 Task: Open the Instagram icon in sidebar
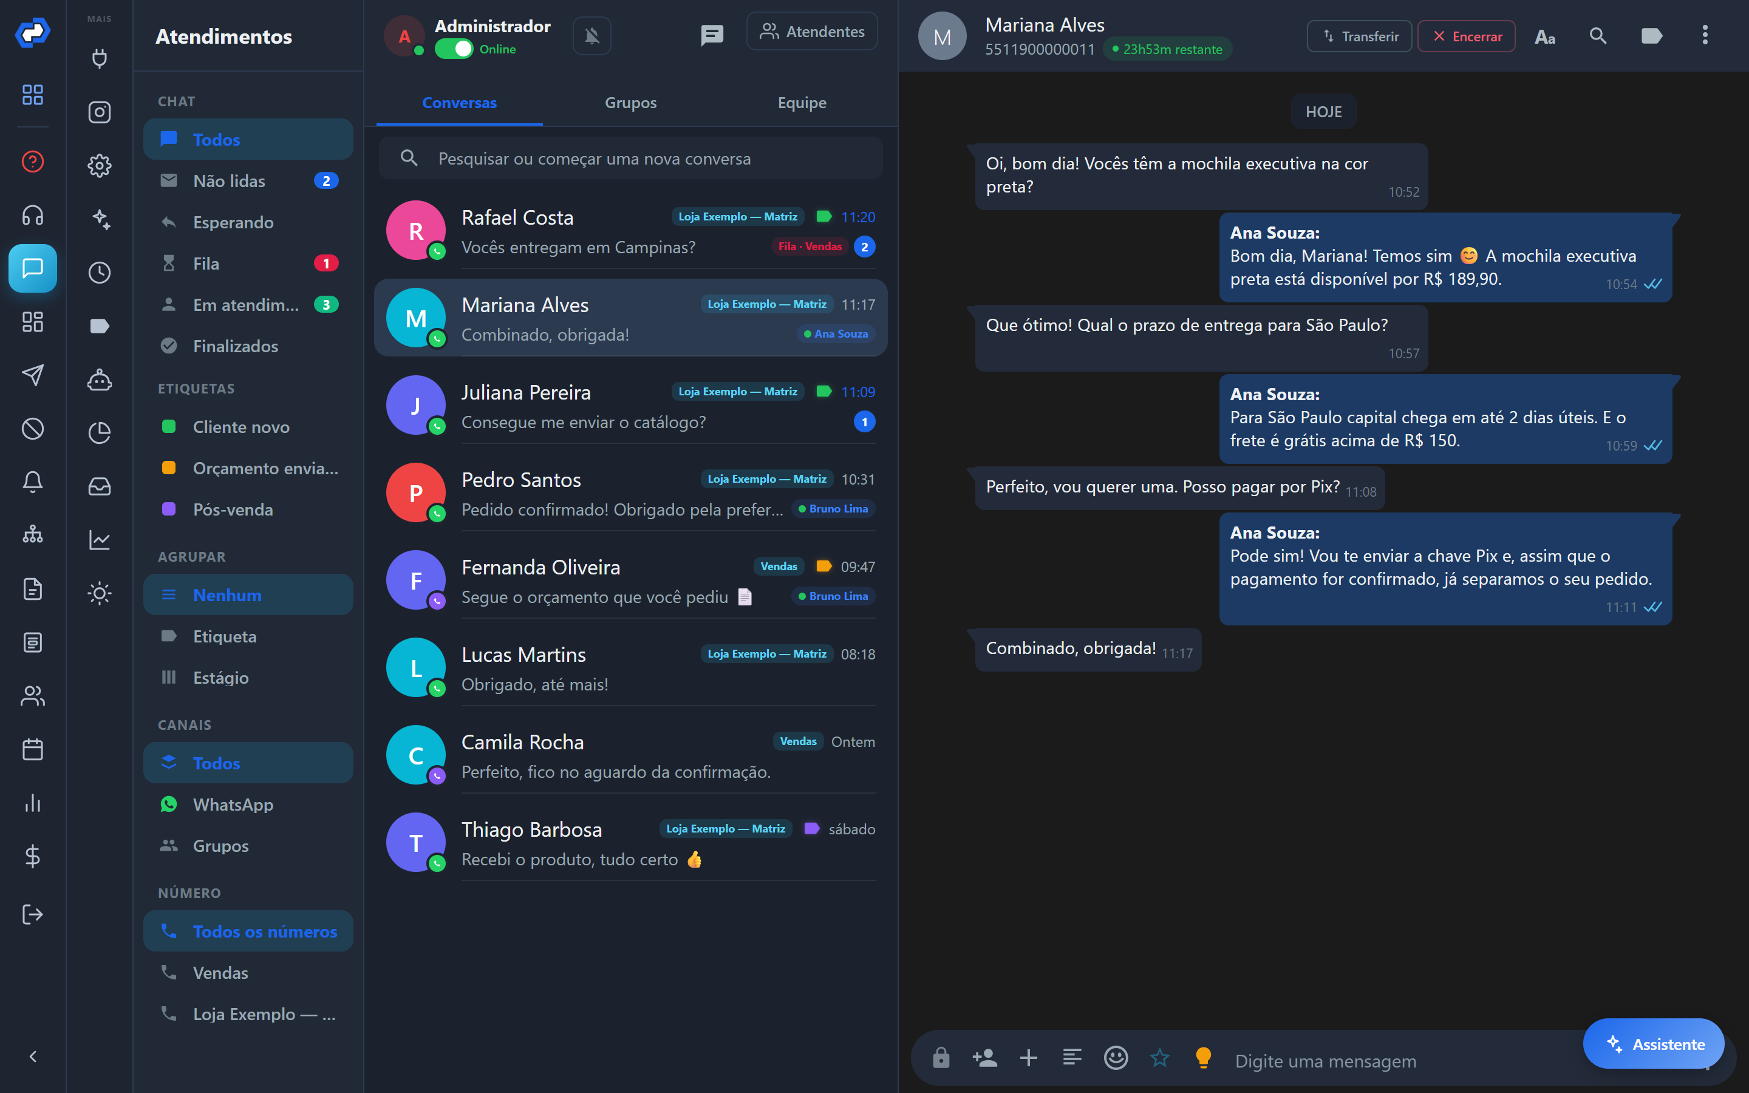coord(100,112)
